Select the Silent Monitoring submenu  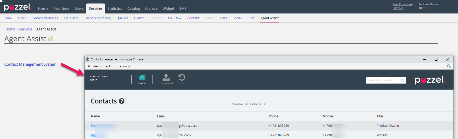pos(97,18)
